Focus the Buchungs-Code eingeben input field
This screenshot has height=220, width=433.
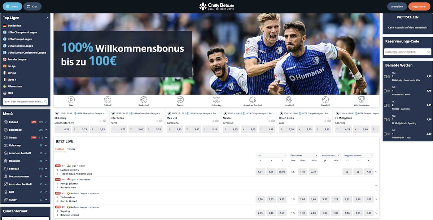point(405,52)
